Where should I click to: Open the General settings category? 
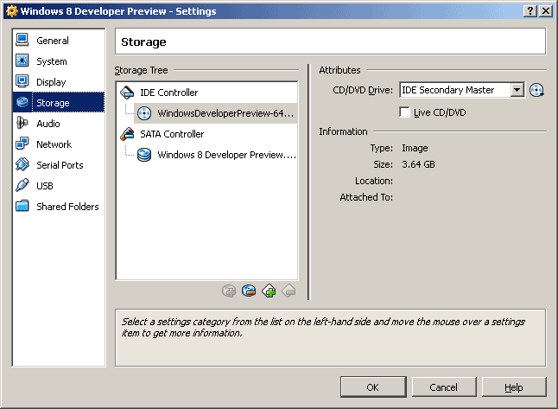[59, 41]
